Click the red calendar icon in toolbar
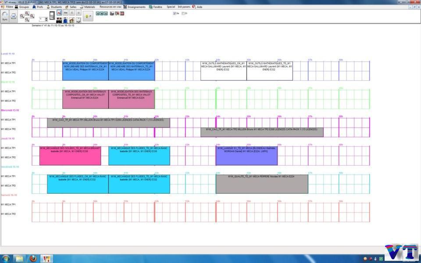 coord(122,14)
